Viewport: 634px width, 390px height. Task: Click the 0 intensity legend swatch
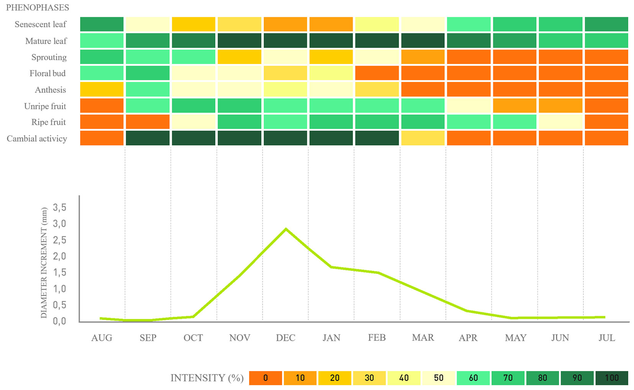(x=265, y=378)
